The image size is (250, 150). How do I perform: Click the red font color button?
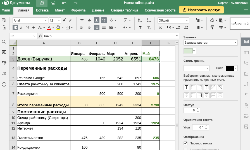tap(49, 28)
